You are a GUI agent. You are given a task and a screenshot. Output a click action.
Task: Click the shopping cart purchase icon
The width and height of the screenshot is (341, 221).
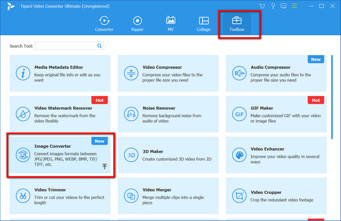pyautogui.click(x=262, y=6)
